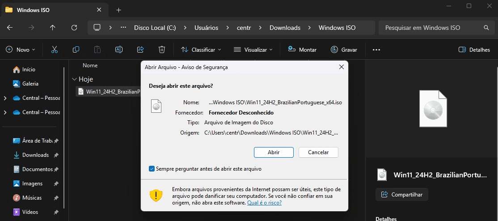498x221 pixels.
Task: Click the Copy icon in toolbar
Action: tap(76, 50)
